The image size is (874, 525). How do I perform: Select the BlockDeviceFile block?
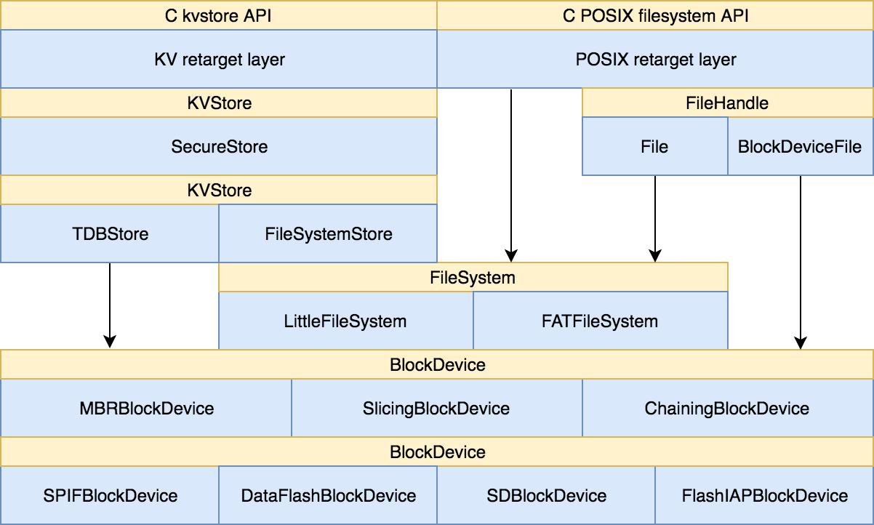click(x=800, y=146)
